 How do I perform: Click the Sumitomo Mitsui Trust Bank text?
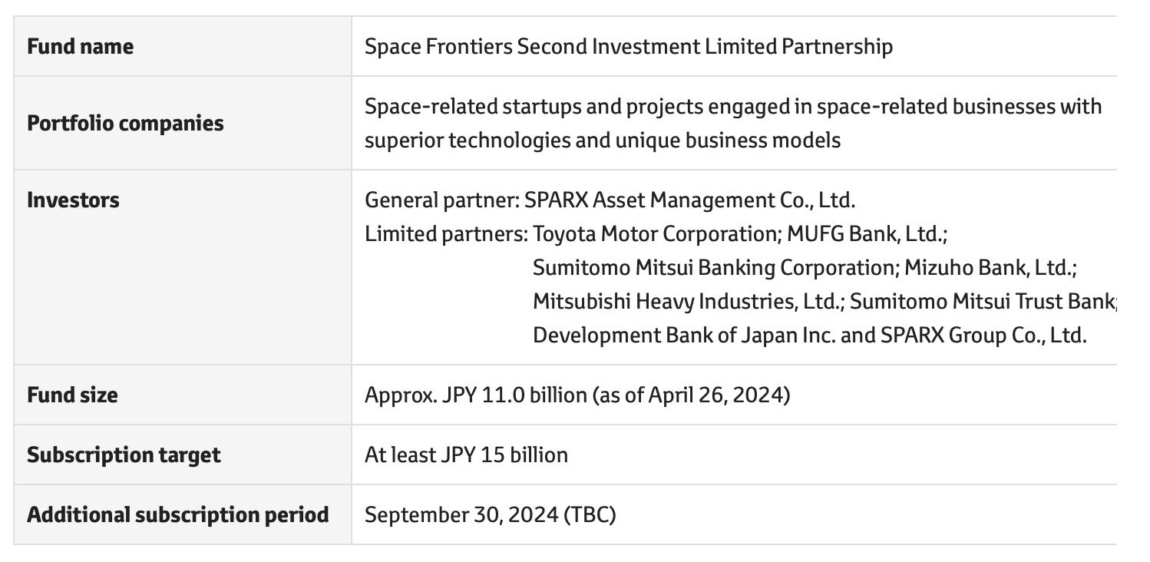(983, 302)
